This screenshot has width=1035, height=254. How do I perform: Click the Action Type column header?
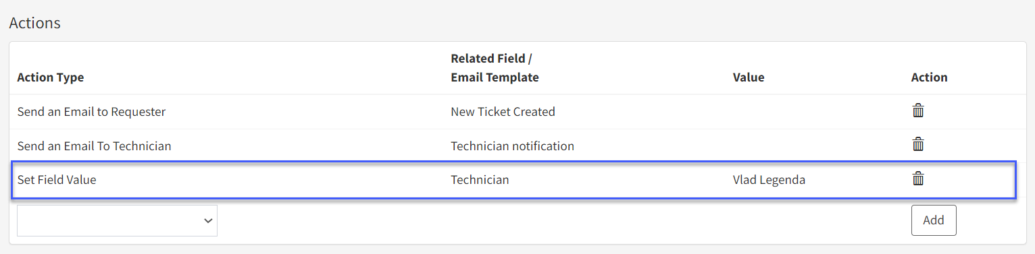tap(51, 77)
